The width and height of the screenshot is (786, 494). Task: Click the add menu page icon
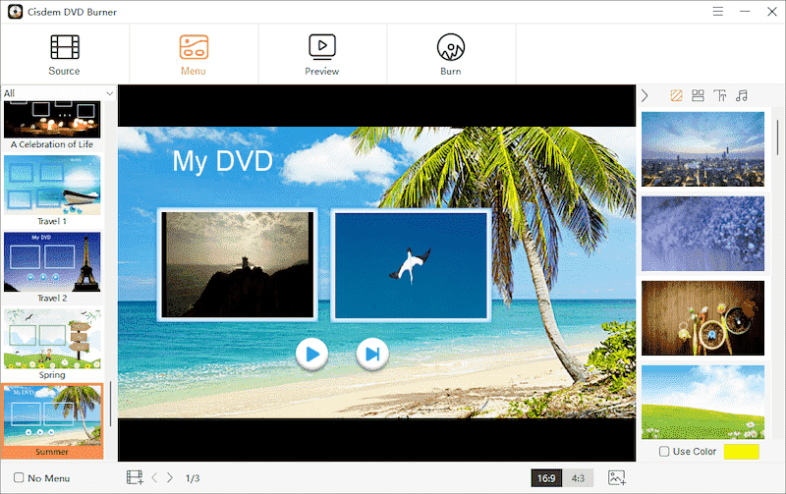pyautogui.click(x=135, y=478)
